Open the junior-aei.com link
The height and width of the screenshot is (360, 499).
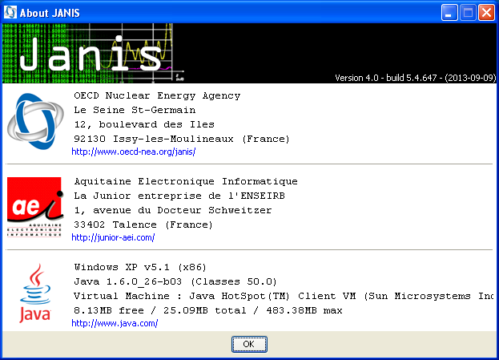tap(113, 237)
